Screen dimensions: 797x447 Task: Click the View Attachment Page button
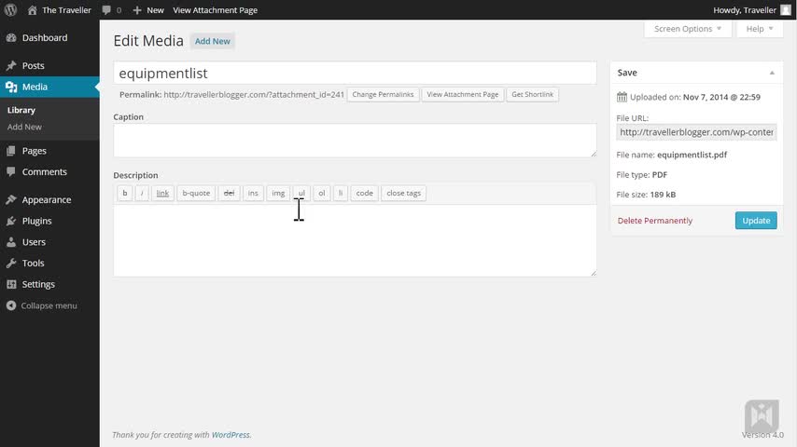tap(463, 94)
